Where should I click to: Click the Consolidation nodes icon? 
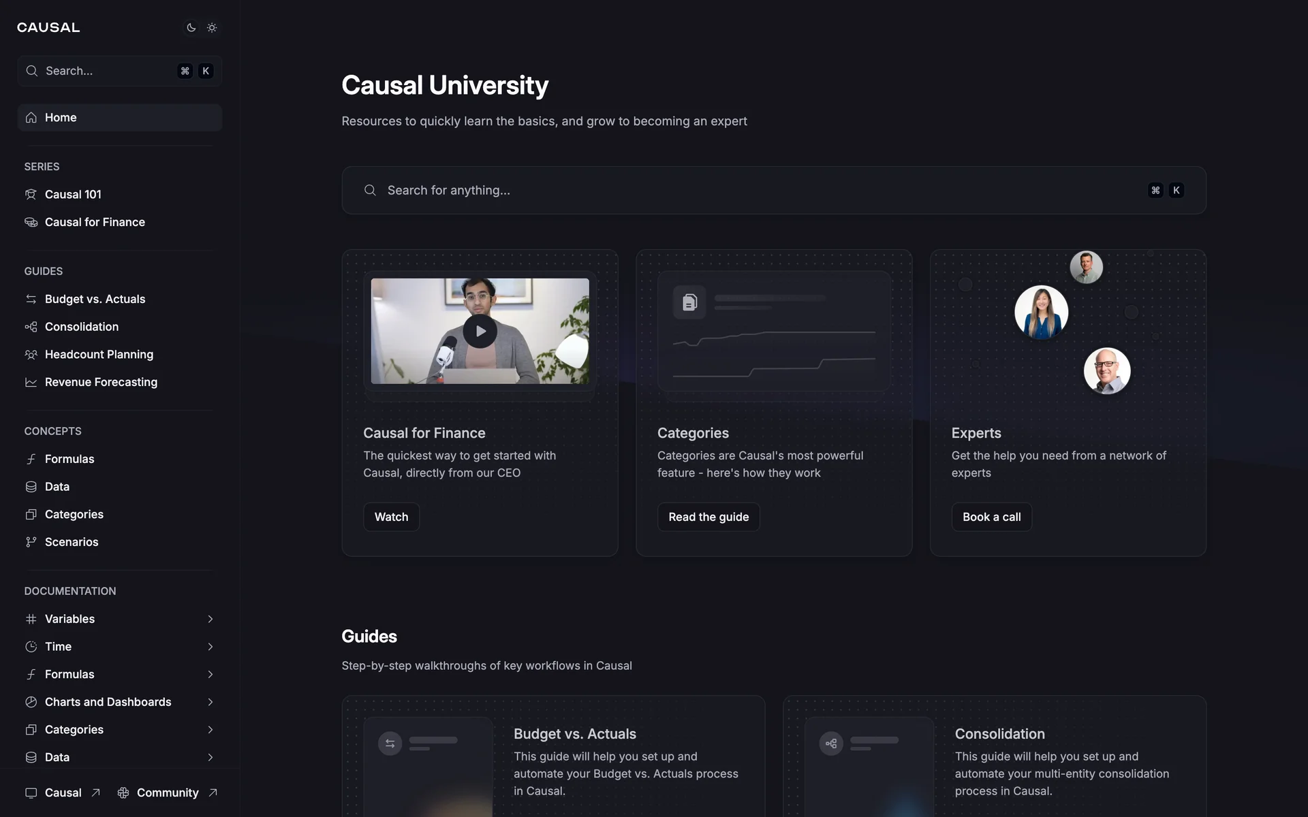(31, 327)
